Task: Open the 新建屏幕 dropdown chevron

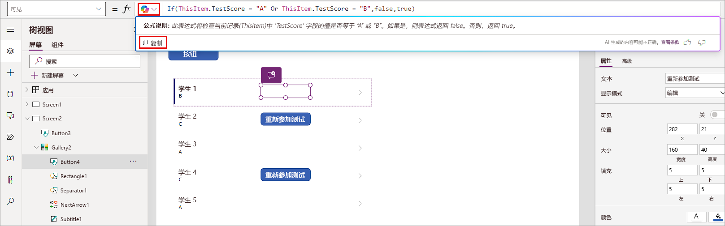Action: [x=75, y=75]
